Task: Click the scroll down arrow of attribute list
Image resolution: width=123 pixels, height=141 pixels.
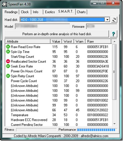Action: (x=114, y=124)
